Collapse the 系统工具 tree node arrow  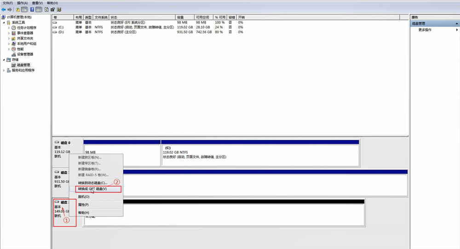[4, 22]
